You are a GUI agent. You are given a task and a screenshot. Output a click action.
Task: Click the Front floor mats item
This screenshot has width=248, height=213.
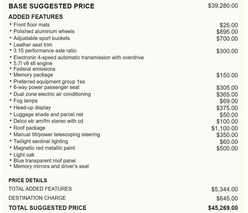point(32,25)
